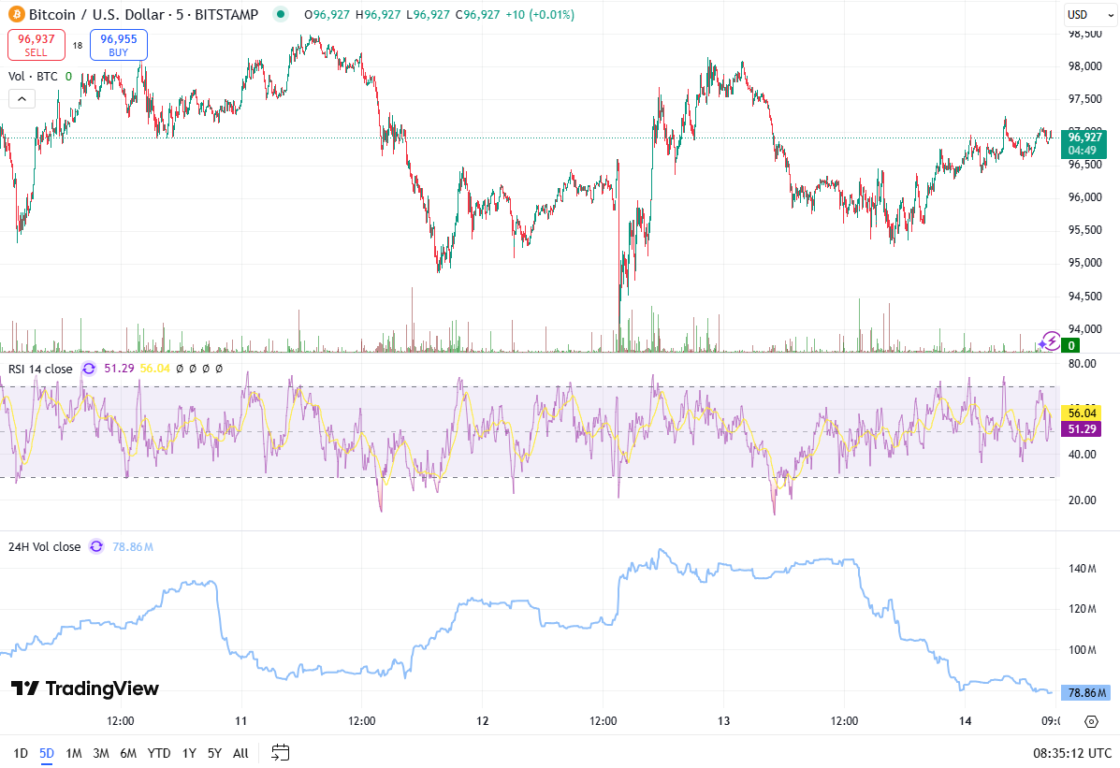Open the go-to-date calendar icon

click(x=281, y=752)
